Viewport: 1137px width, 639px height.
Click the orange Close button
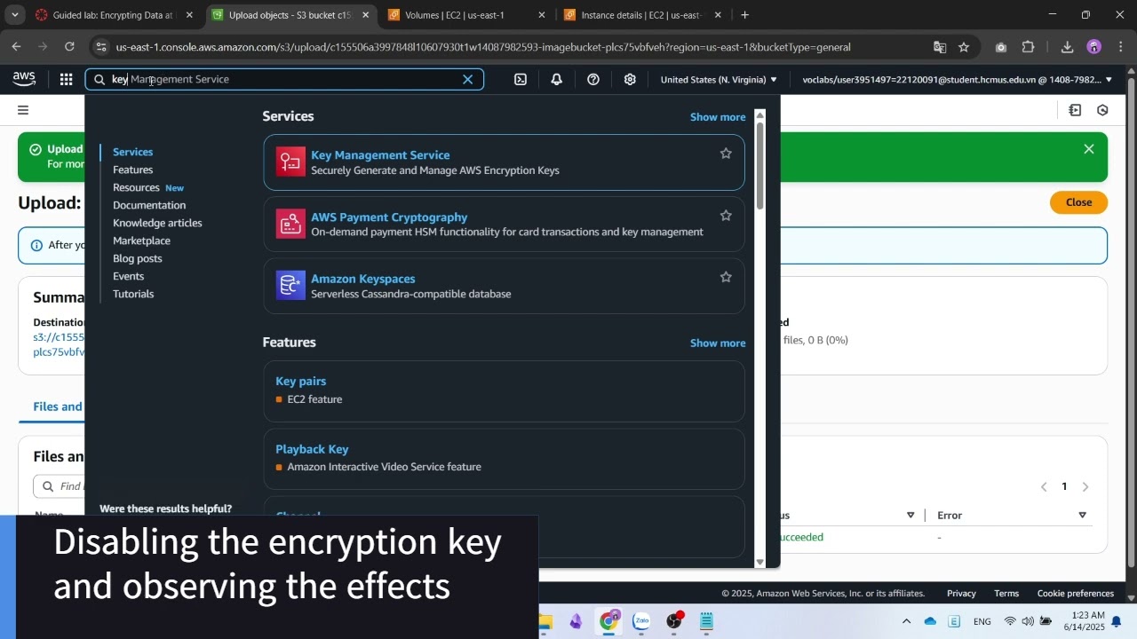[x=1078, y=202]
